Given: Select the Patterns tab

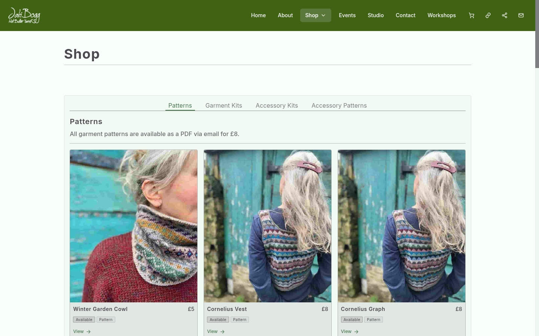Looking at the screenshot, I should coord(180,105).
